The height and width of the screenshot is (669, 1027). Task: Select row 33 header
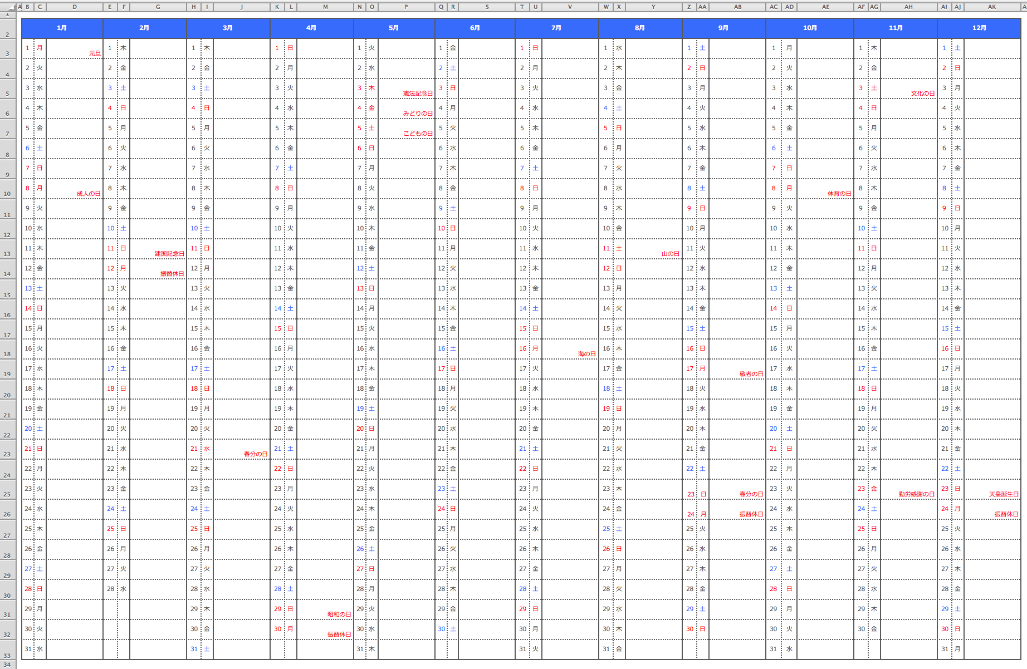8,649
